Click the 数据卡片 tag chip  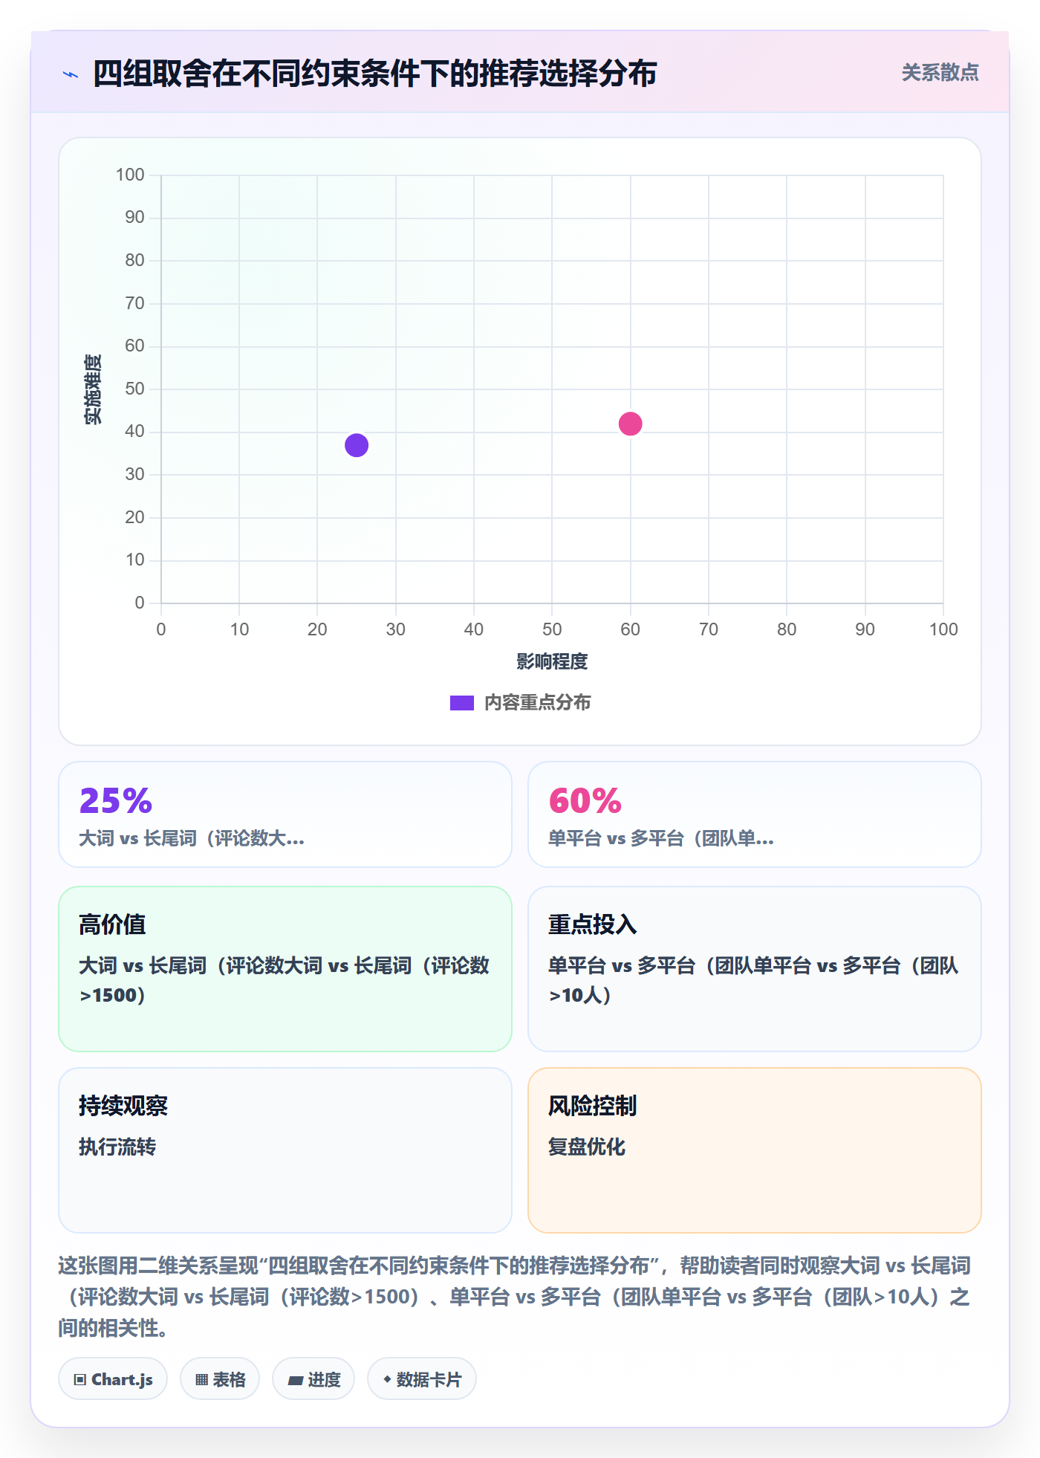(x=422, y=1379)
